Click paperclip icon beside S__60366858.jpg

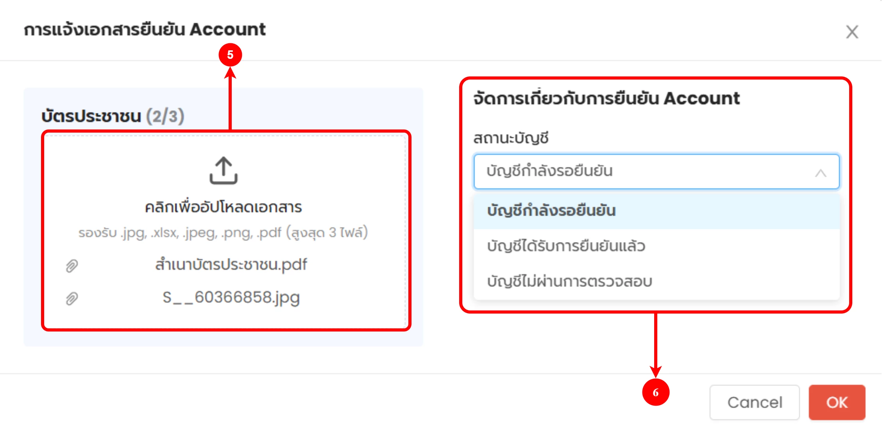[x=72, y=298]
